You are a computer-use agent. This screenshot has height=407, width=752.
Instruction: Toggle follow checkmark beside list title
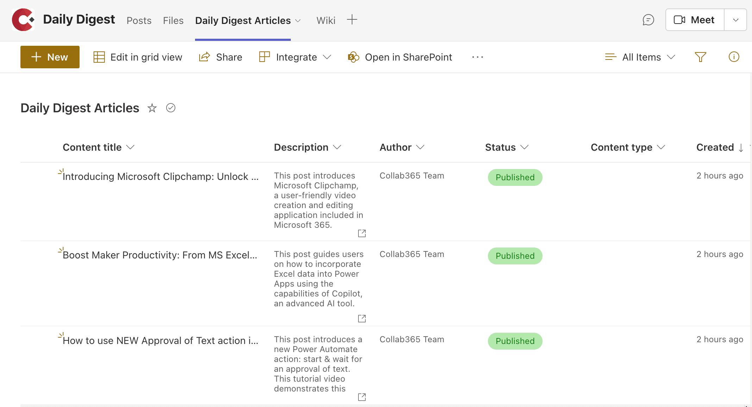[x=171, y=108]
